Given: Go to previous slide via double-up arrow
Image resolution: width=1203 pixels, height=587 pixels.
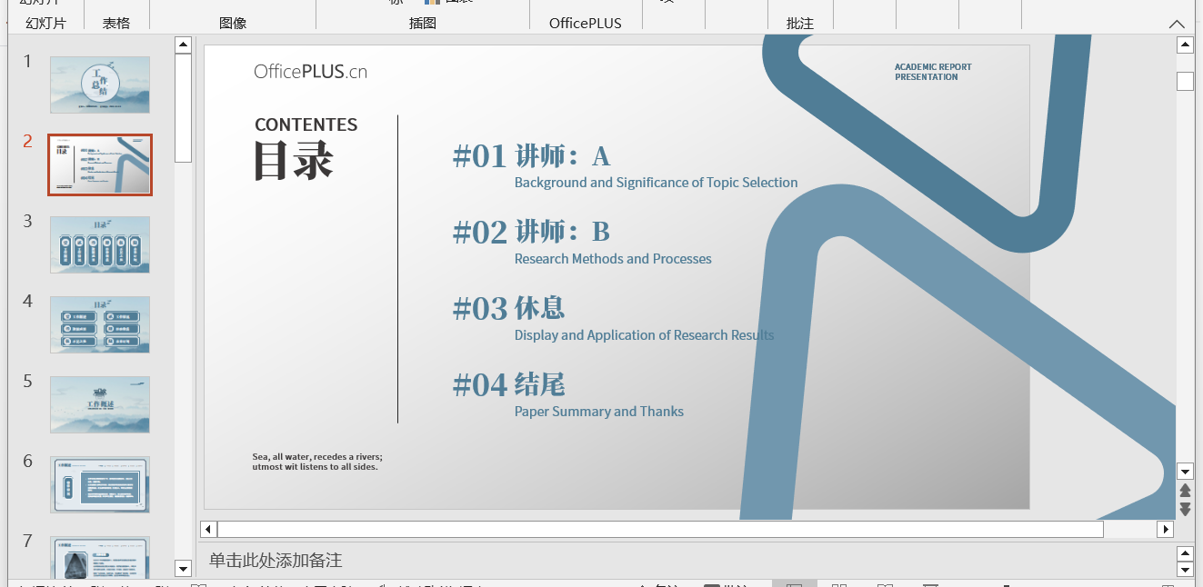Looking at the screenshot, I should click(x=1185, y=491).
